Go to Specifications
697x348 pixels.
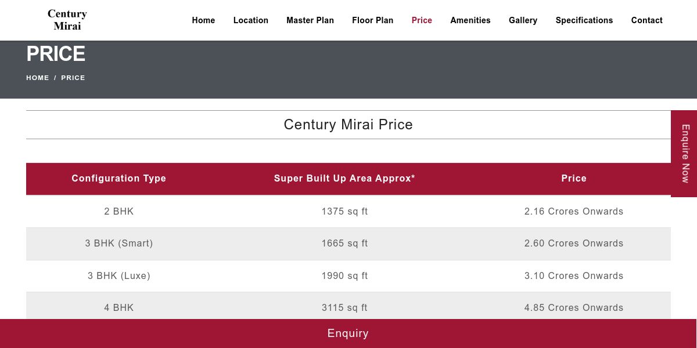584,20
